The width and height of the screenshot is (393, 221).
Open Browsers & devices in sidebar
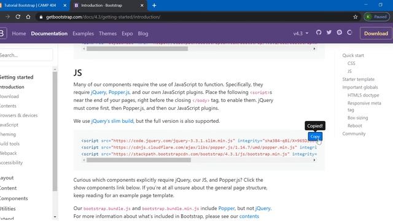(x=18, y=115)
